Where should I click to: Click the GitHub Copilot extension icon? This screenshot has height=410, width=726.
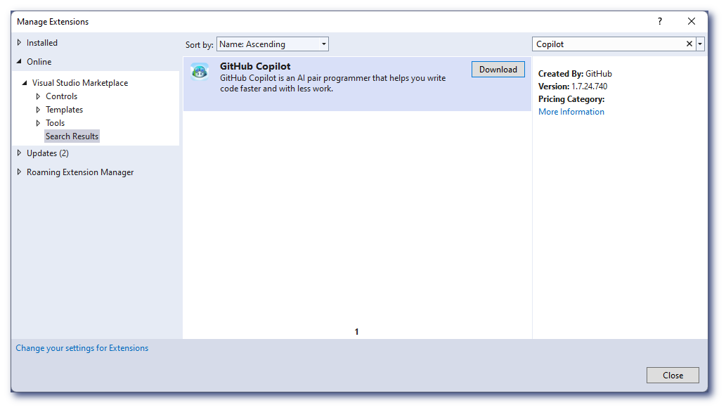click(200, 72)
